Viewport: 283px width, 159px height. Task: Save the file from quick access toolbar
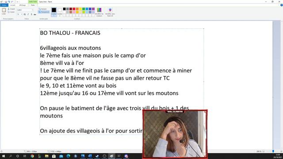6,2
